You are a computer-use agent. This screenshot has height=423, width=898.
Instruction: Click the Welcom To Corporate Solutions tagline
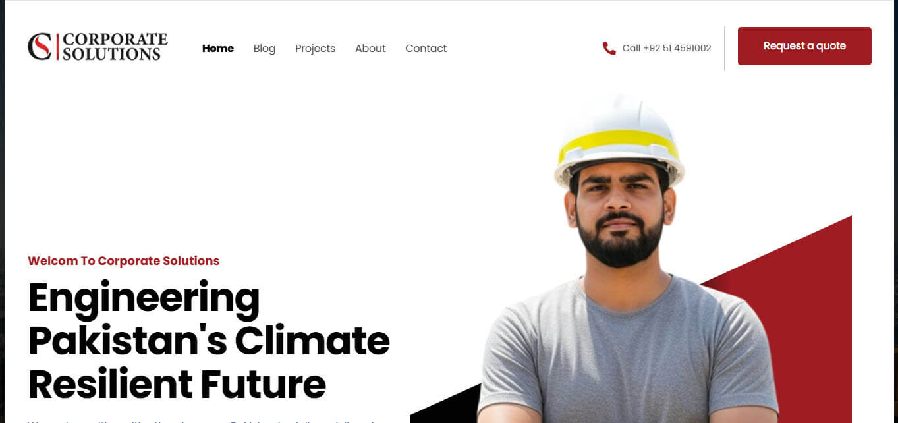(123, 261)
